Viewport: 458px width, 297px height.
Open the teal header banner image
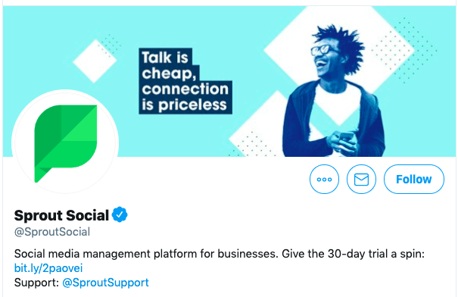coord(229,81)
